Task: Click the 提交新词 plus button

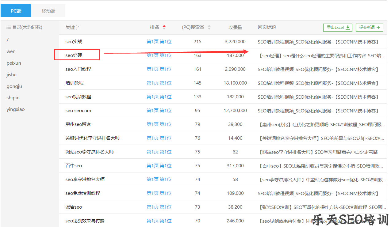Action: pyautogui.click(x=369, y=28)
